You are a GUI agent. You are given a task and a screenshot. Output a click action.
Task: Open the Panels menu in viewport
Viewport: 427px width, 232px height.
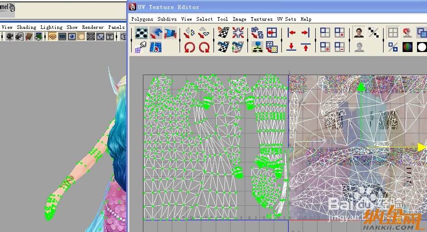tap(116, 27)
